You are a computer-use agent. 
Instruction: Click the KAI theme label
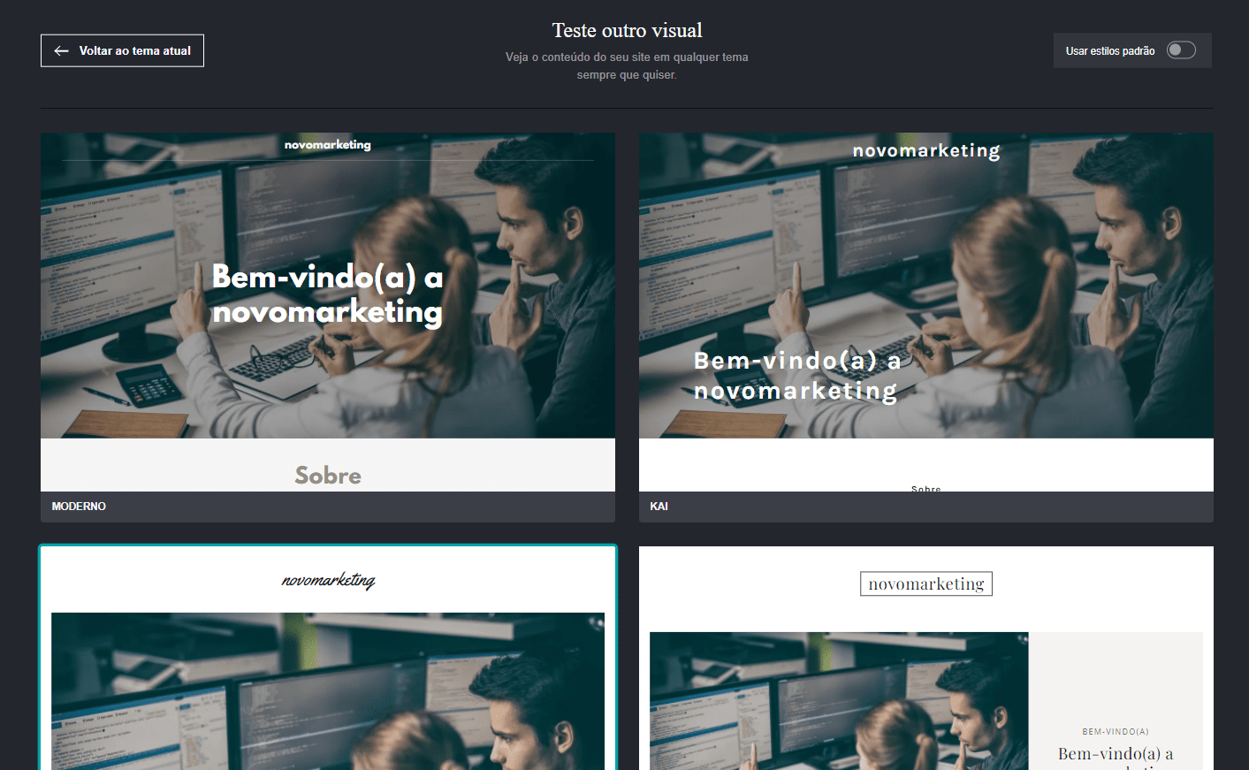(659, 507)
